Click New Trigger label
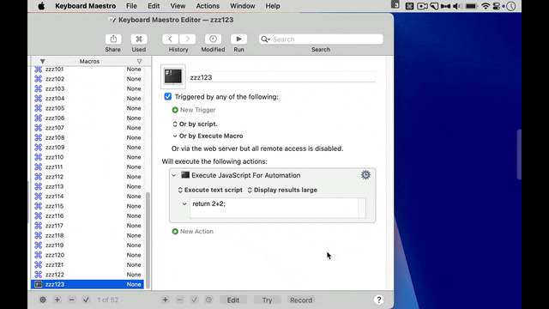The image size is (549, 309). [x=198, y=110]
